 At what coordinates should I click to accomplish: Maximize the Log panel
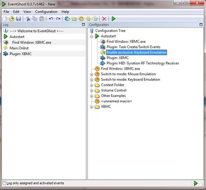[x=84, y=25]
